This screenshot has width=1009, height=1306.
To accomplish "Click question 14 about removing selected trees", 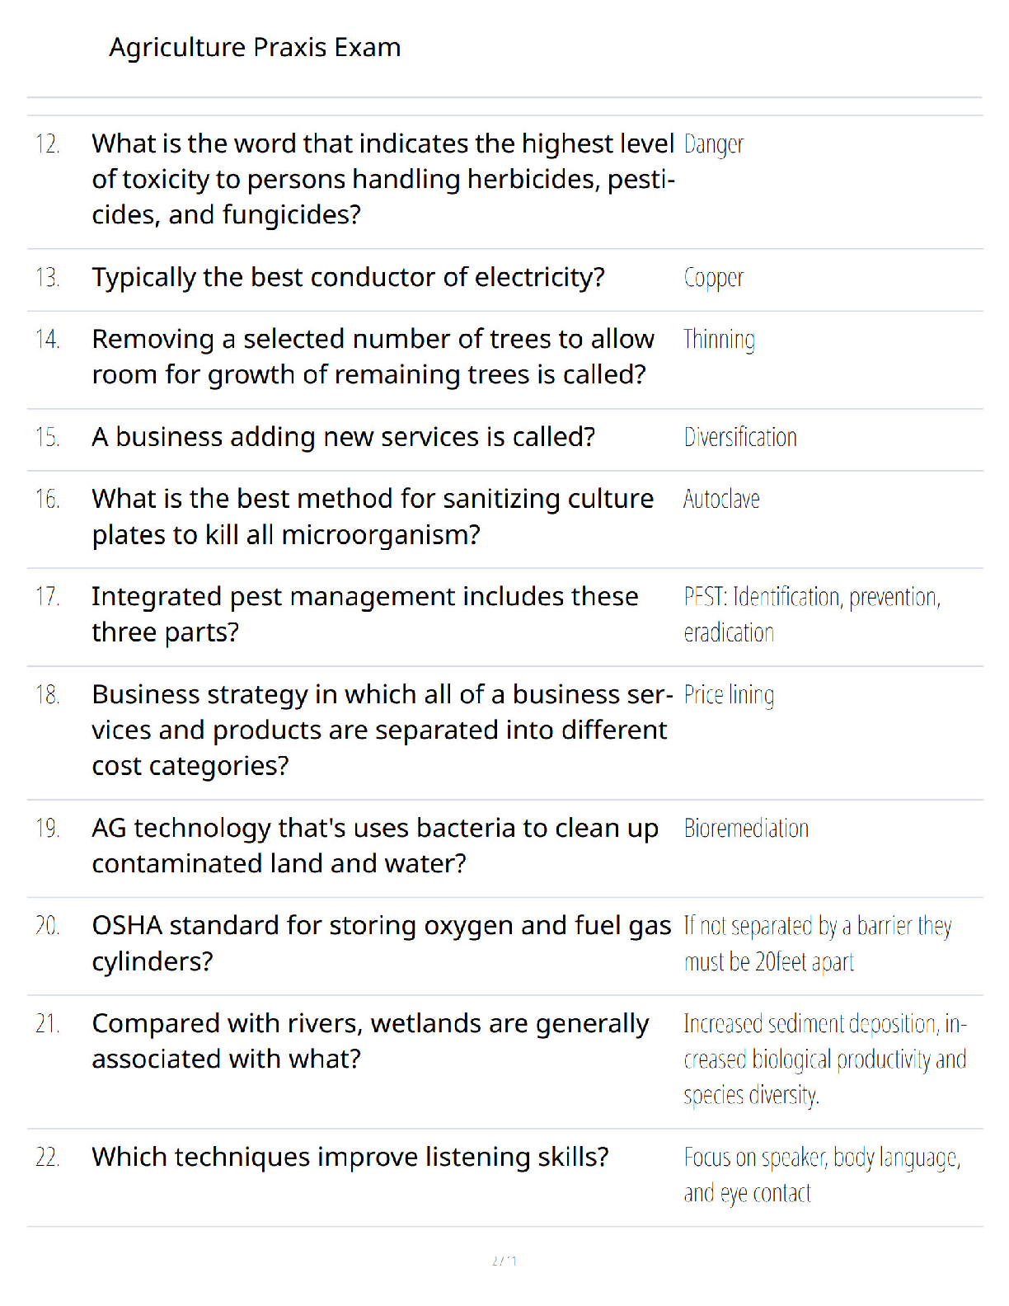I will pyautogui.click(x=373, y=357).
